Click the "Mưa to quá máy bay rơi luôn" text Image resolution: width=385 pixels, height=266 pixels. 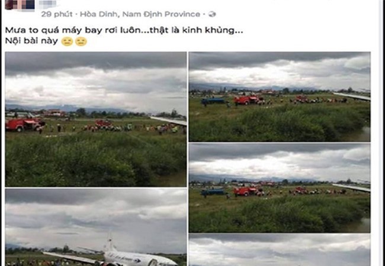pyautogui.click(x=73, y=30)
